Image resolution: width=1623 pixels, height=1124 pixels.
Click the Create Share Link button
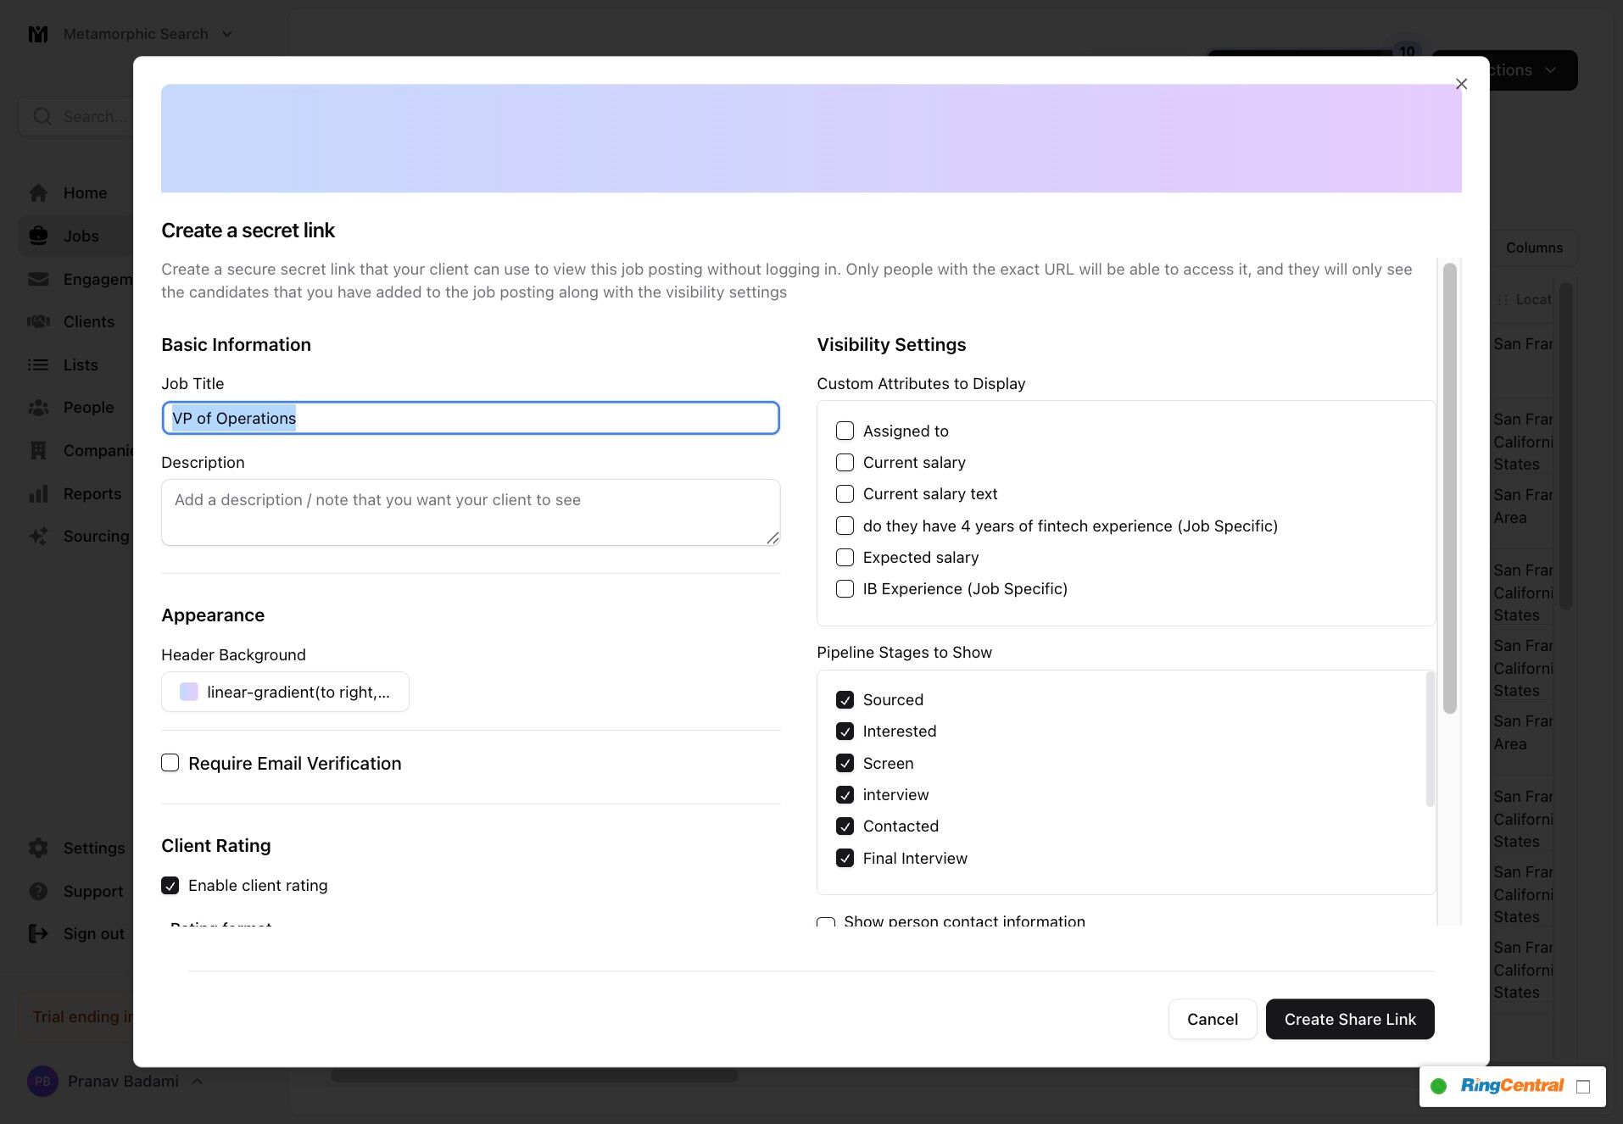[1350, 1020]
